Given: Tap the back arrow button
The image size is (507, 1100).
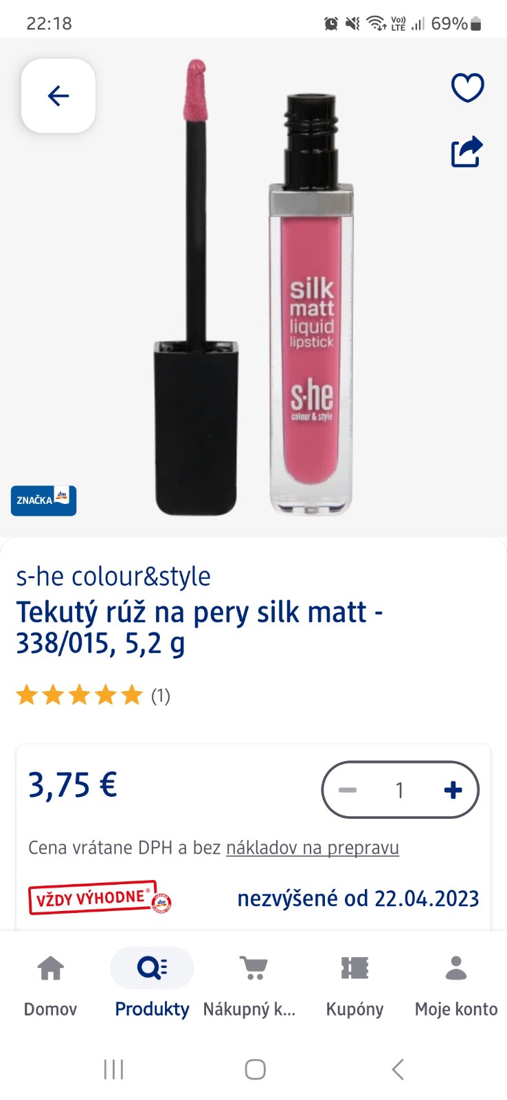Looking at the screenshot, I should tap(58, 96).
